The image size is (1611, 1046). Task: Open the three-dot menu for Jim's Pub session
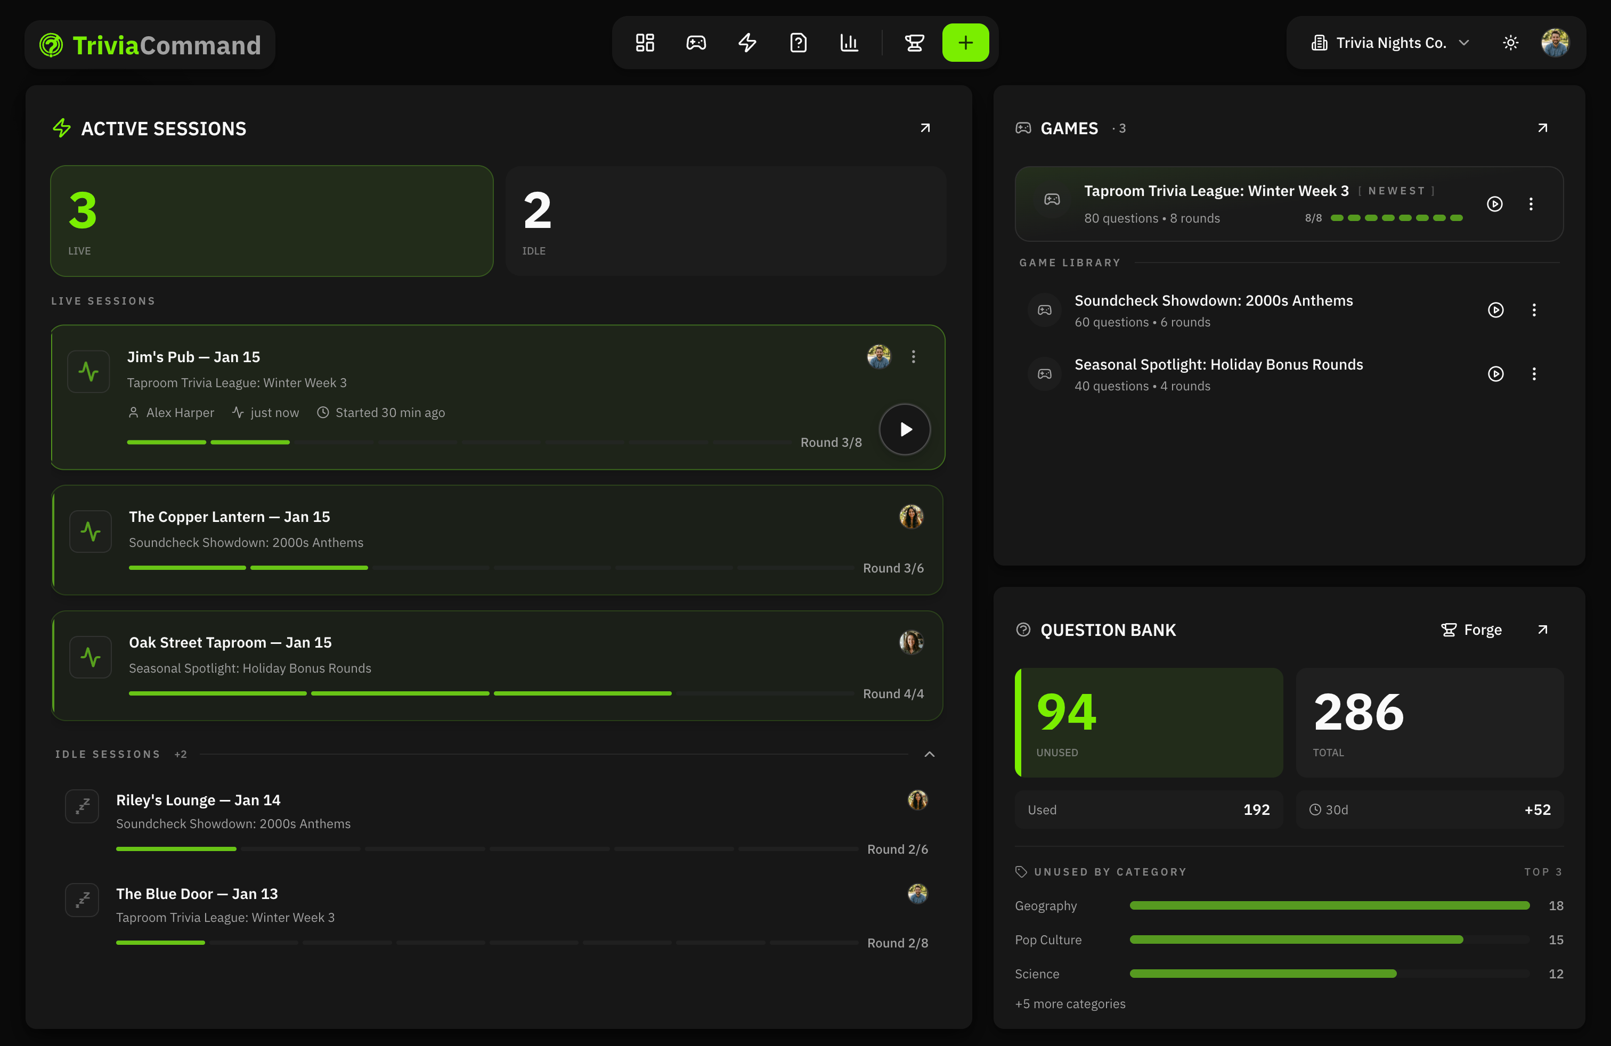point(914,356)
